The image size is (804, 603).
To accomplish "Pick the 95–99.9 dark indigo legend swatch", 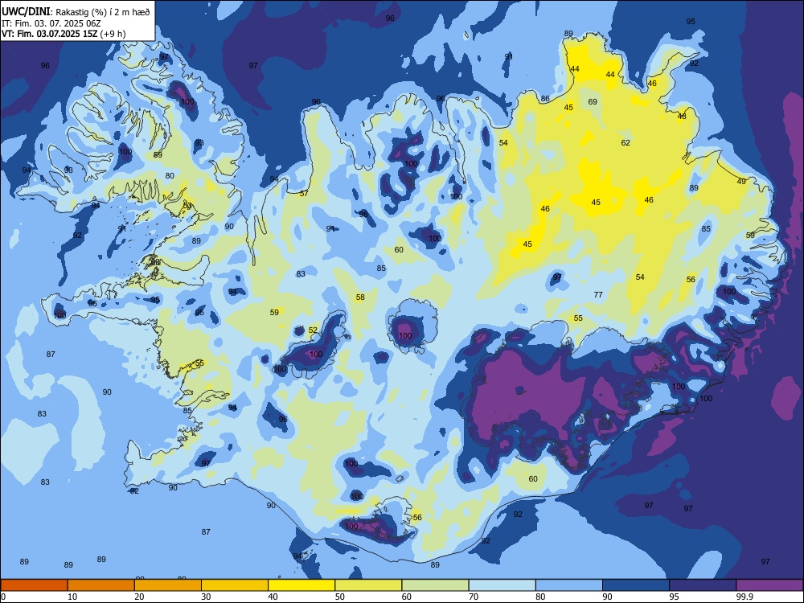I will tap(703, 585).
